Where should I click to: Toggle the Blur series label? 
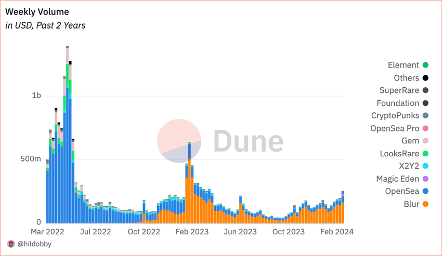coord(411,204)
